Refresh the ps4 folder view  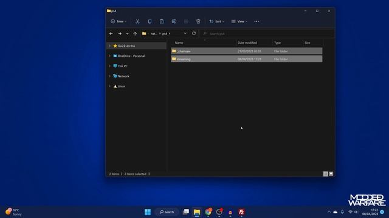[194, 34]
